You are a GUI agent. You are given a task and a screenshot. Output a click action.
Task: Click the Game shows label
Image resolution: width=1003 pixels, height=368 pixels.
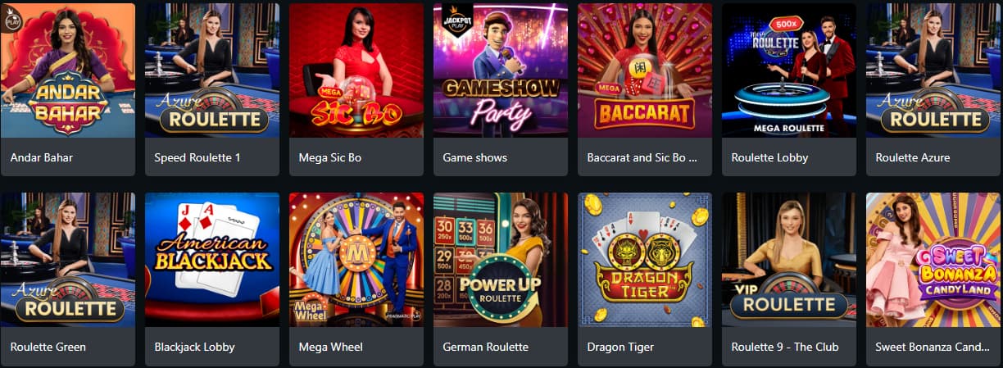point(475,157)
